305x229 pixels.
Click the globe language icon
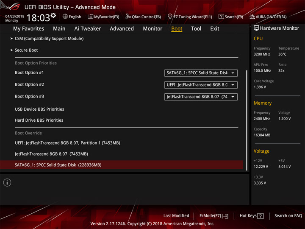tap(65, 17)
